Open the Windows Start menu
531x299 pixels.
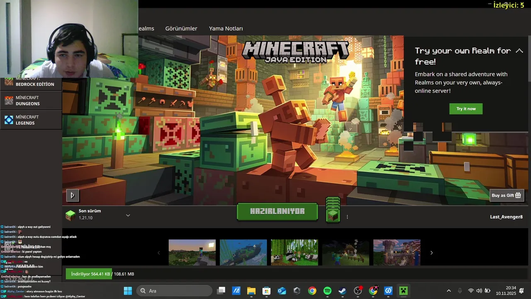point(128,291)
